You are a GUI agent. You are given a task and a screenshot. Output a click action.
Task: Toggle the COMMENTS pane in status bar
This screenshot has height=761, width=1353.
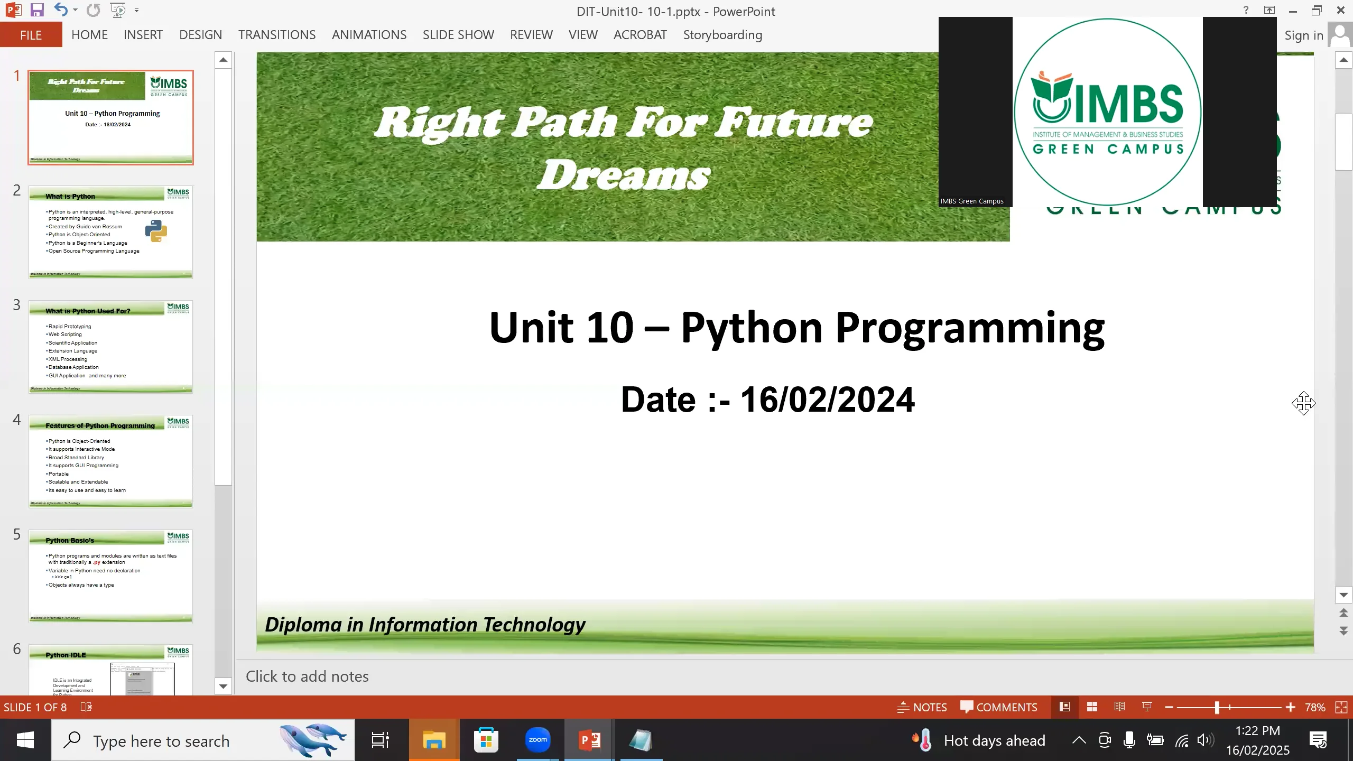tap(999, 707)
